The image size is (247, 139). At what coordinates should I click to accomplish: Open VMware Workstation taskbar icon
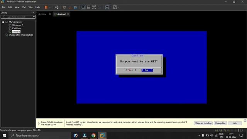102,136
